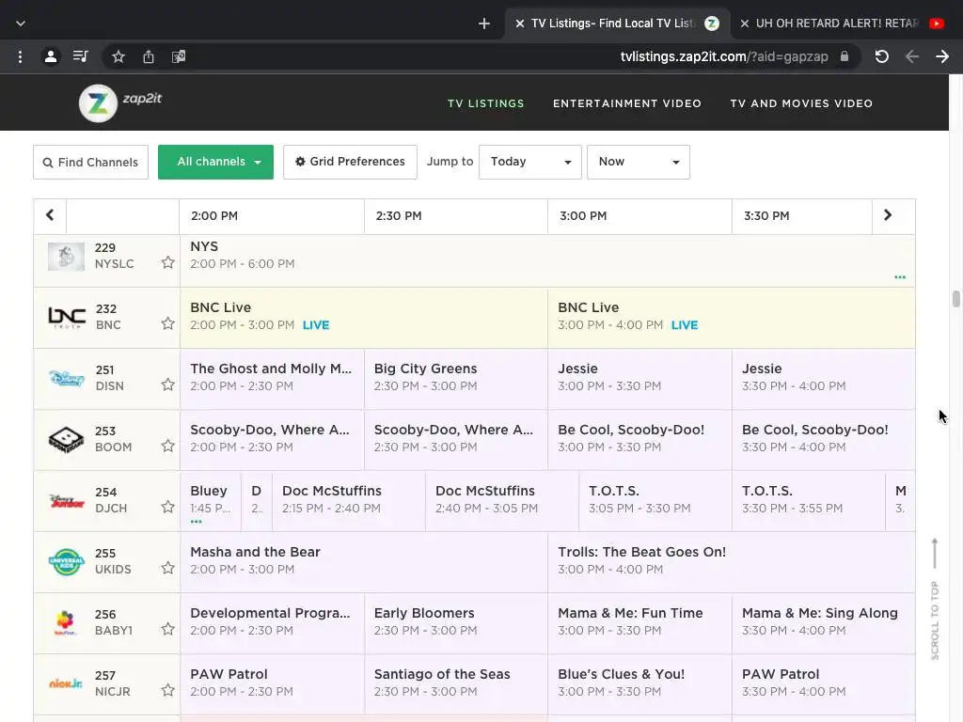963x722 pixels.
Task: Open Be Cool, Scooby-Doo! 3:30 PM listing
Action: click(x=823, y=440)
